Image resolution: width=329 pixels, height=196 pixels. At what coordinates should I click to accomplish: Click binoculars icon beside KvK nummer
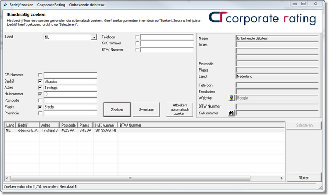(231, 113)
